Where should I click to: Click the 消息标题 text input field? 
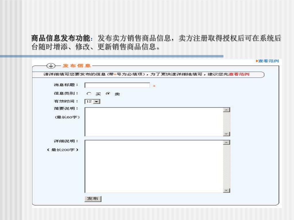(117, 85)
